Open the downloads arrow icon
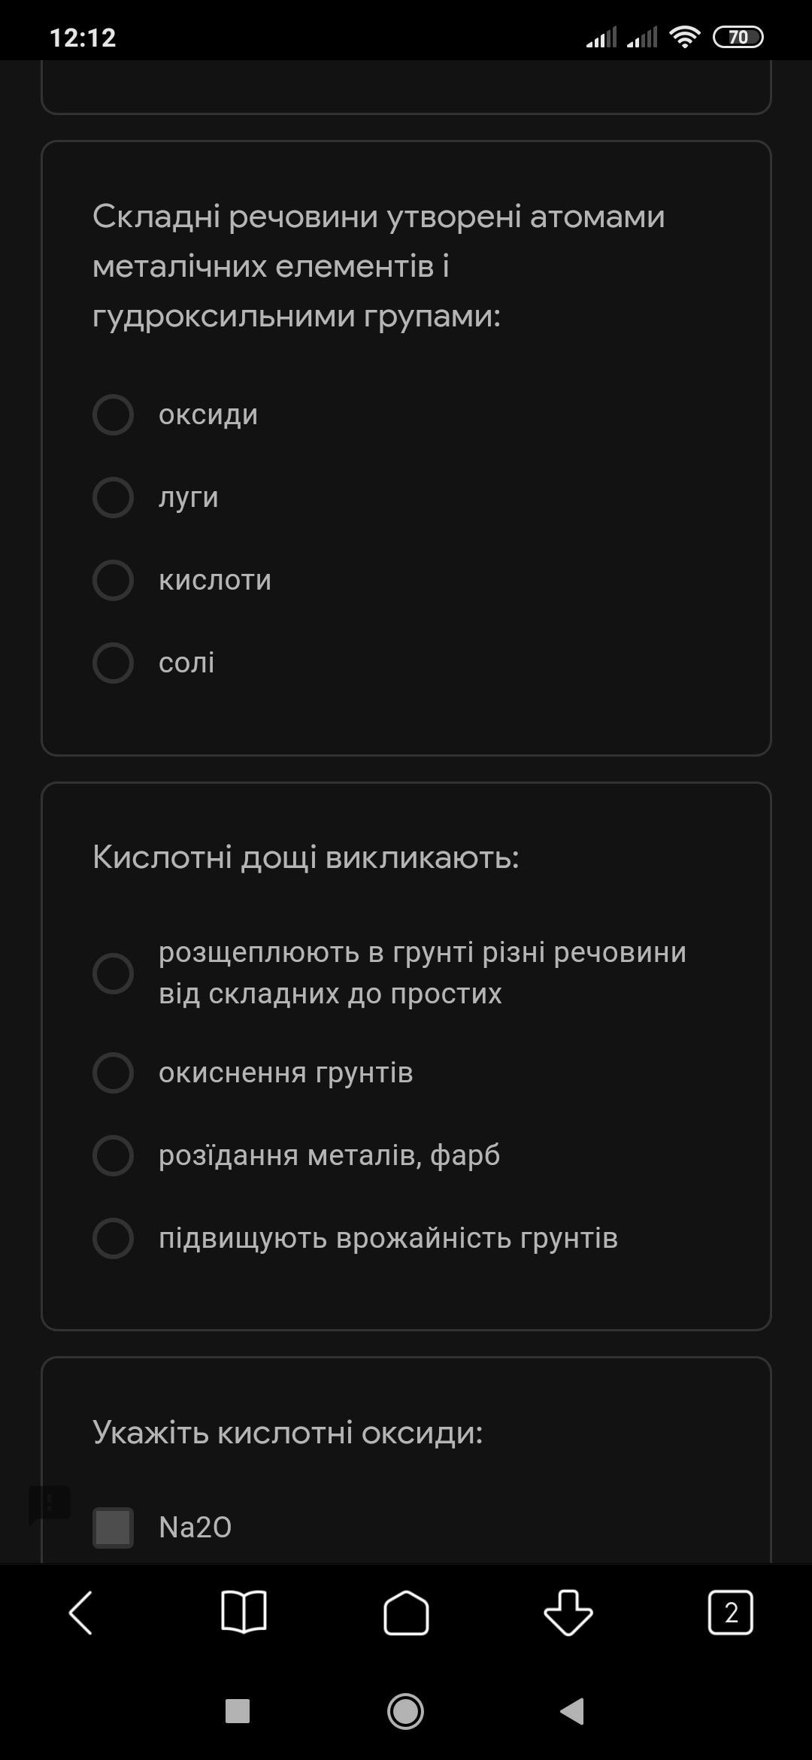812x1760 pixels. point(568,1612)
